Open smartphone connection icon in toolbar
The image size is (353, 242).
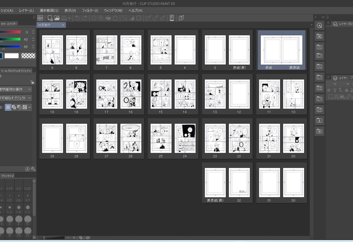click(x=172, y=18)
